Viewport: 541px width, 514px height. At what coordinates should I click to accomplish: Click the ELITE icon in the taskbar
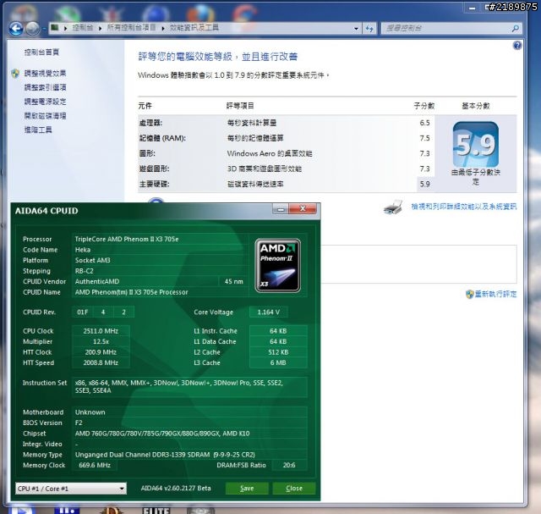click(156, 511)
